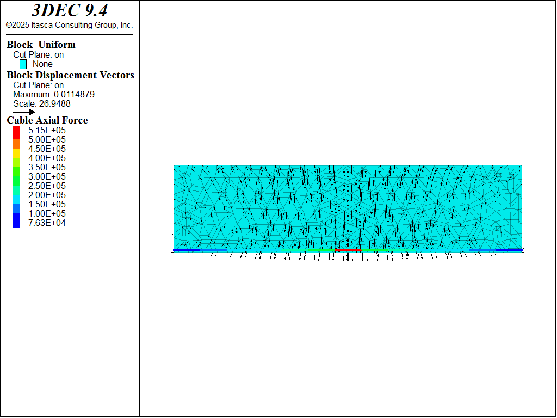The height and width of the screenshot is (418, 557).
Task: Click the 1.50E+05 legend value
Action: click(x=47, y=205)
